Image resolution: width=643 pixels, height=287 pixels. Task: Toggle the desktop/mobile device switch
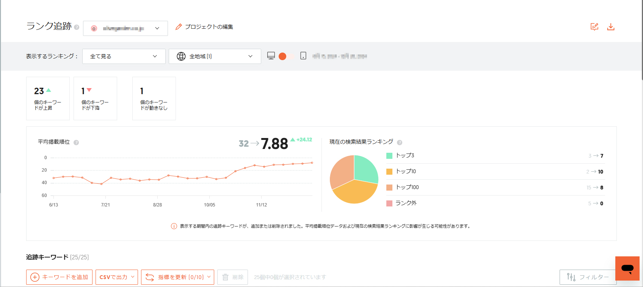(x=287, y=56)
